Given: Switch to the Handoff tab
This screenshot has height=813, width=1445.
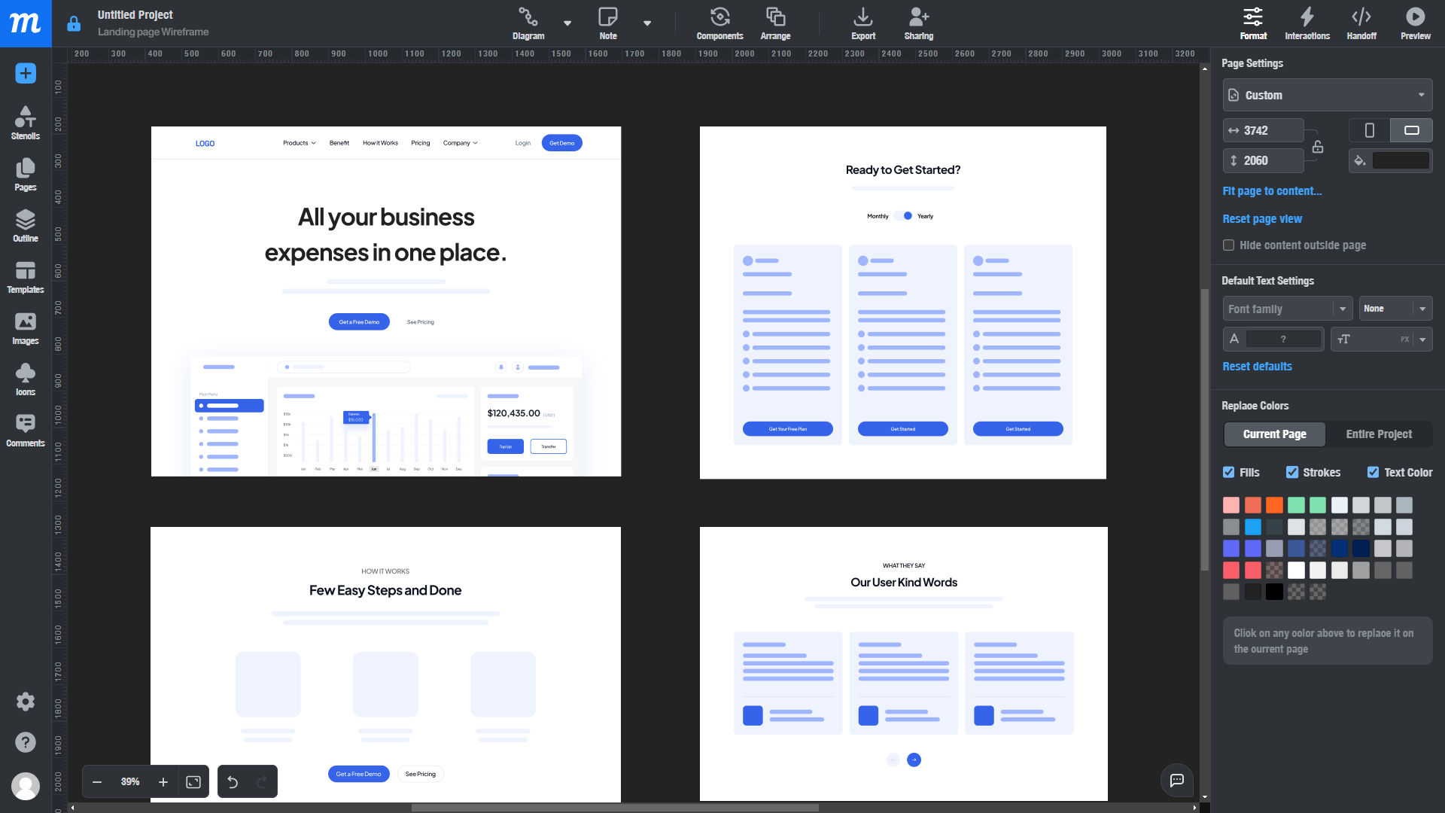Looking at the screenshot, I should point(1361,23).
